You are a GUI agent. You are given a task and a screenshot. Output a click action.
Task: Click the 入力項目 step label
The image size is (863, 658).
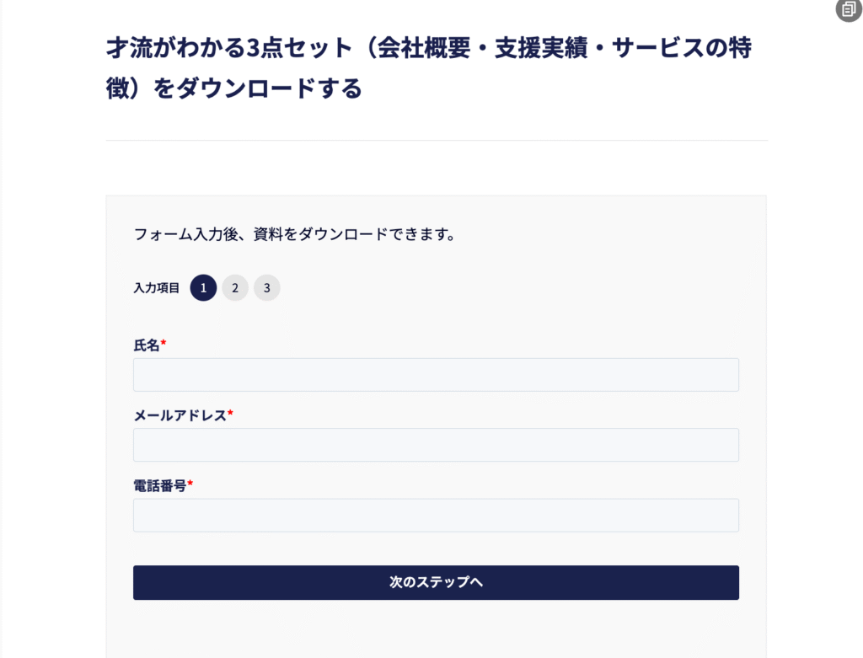point(157,288)
